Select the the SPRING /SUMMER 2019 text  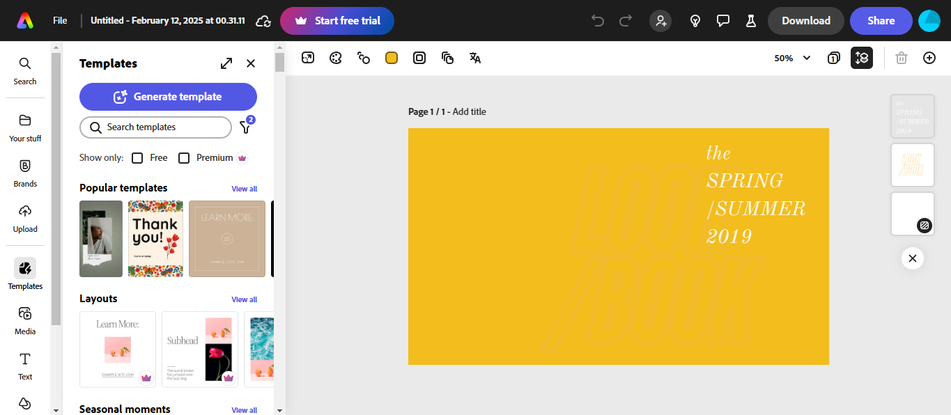[756, 195]
